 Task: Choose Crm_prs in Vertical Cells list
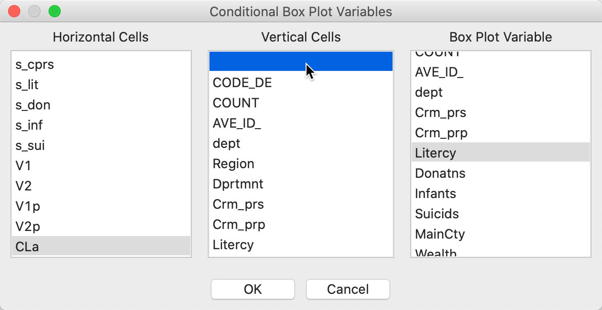(x=301, y=204)
